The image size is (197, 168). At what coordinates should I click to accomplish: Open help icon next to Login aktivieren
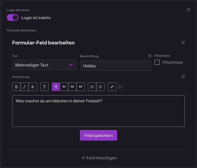point(189,10)
